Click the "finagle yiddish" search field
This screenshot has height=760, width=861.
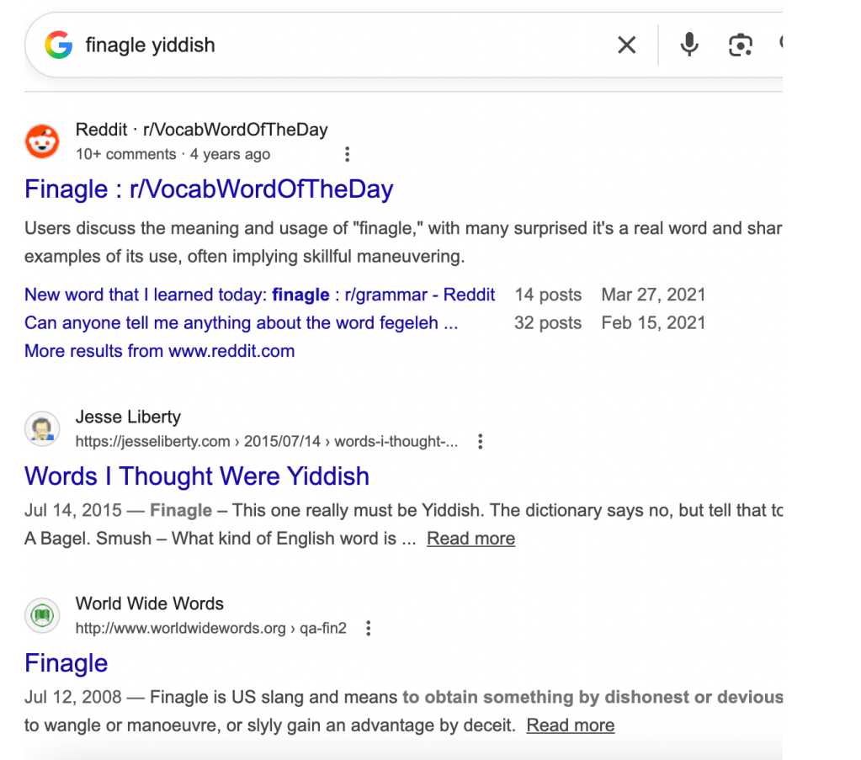[x=337, y=45]
